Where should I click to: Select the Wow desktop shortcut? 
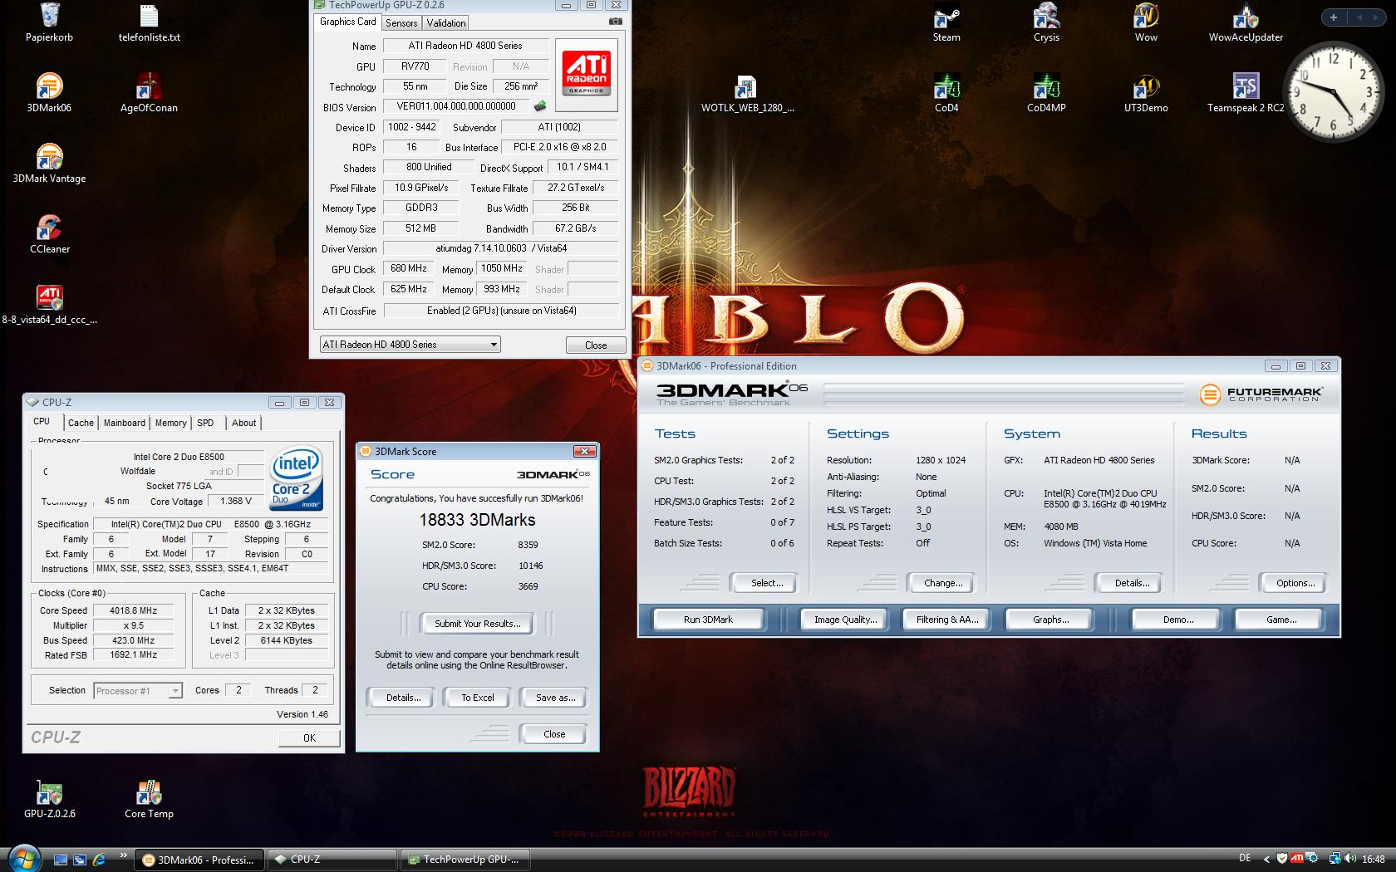pos(1146,22)
